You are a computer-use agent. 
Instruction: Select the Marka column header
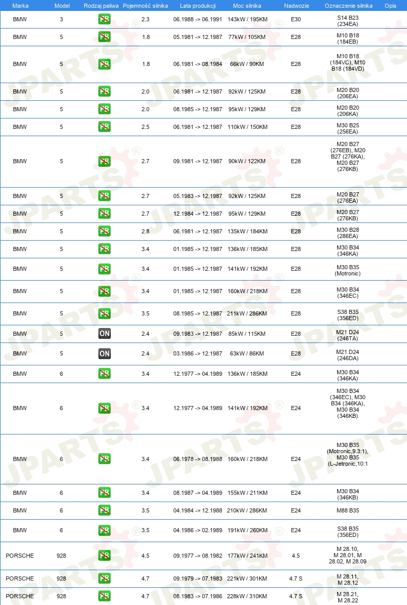(20, 6)
